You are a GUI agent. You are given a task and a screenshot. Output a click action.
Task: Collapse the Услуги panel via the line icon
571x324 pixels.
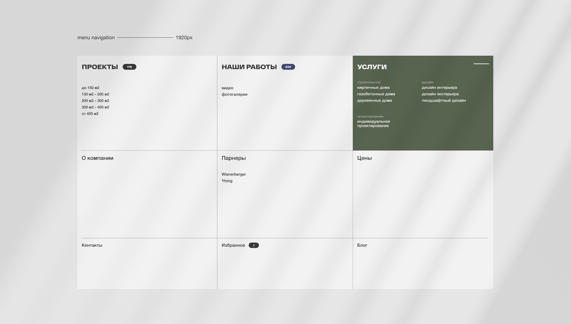[481, 64]
